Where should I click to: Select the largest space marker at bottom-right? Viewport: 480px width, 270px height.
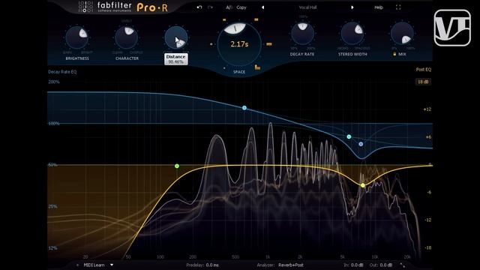pos(257,67)
